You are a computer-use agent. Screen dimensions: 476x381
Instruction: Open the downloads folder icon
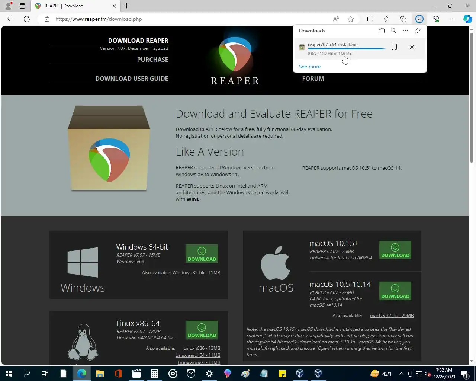point(381,31)
